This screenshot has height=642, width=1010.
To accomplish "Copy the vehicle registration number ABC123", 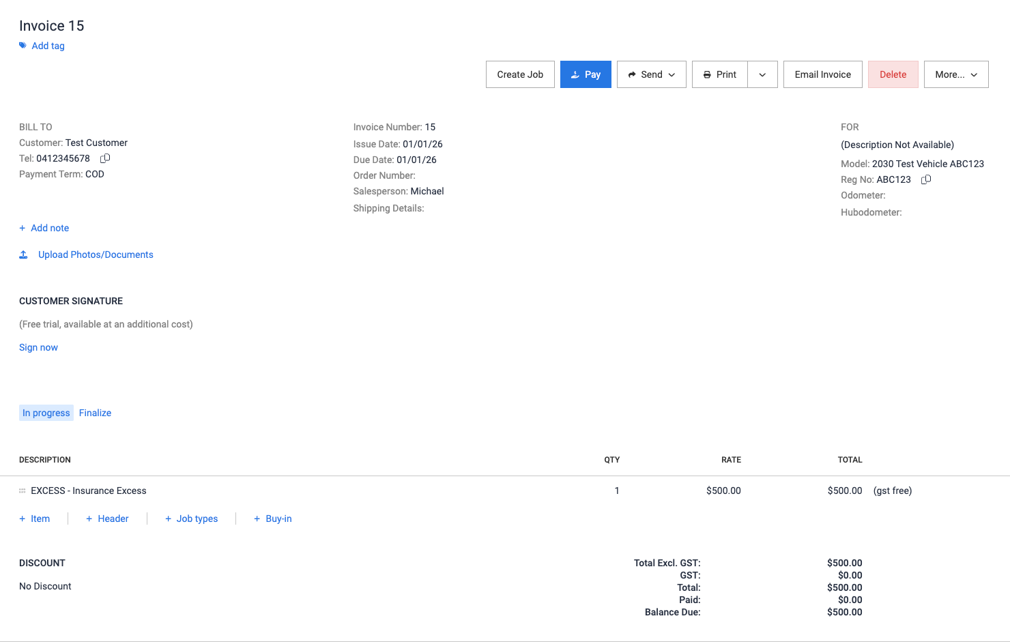I will [x=926, y=179].
